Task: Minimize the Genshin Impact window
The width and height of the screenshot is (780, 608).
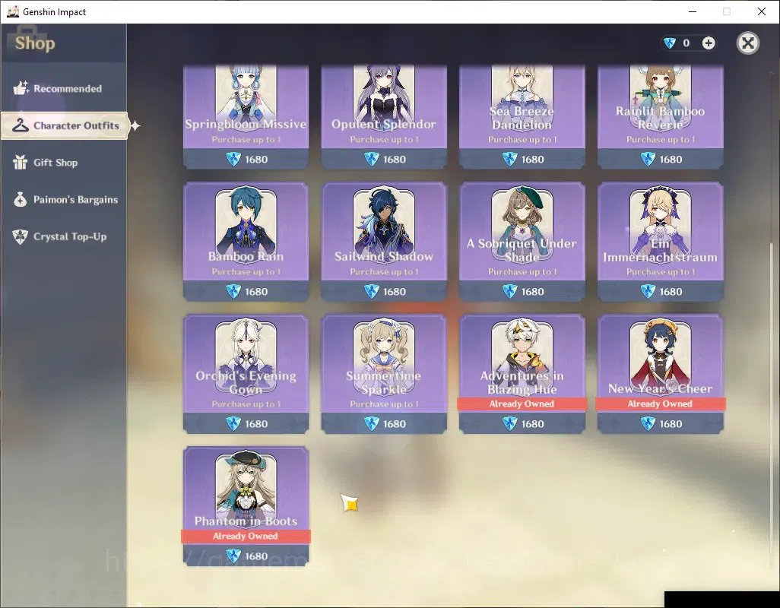Action: click(693, 11)
